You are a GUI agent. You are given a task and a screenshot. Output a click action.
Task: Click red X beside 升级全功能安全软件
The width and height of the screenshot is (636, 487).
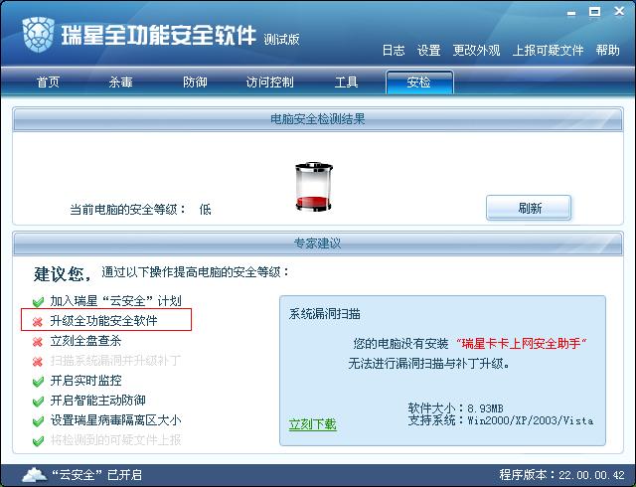[x=38, y=321]
